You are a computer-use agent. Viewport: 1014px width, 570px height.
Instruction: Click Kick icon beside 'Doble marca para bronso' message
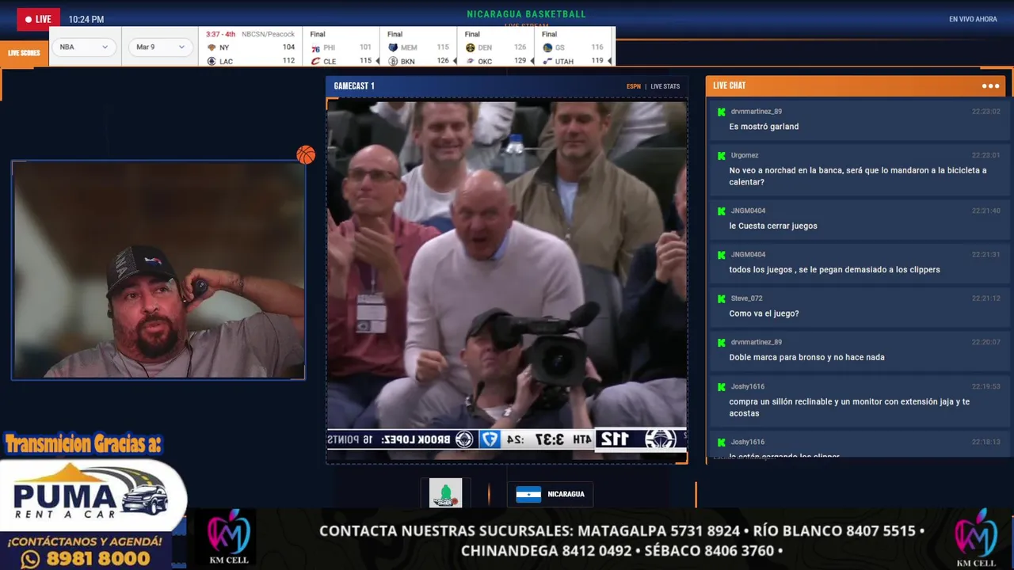tap(721, 342)
